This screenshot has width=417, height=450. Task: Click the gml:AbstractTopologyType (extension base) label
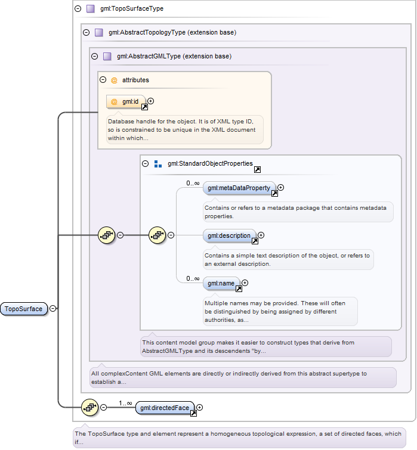coord(172,32)
